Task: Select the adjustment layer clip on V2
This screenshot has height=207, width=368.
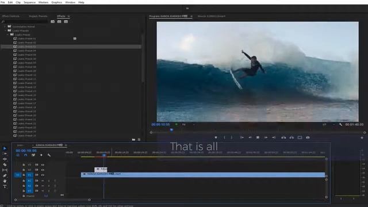Action: pos(101,169)
